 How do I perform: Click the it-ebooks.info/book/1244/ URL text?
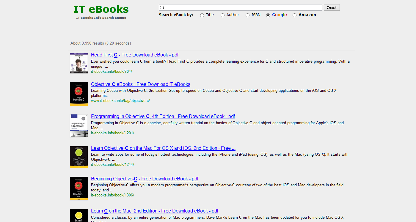tap(112, 165)
